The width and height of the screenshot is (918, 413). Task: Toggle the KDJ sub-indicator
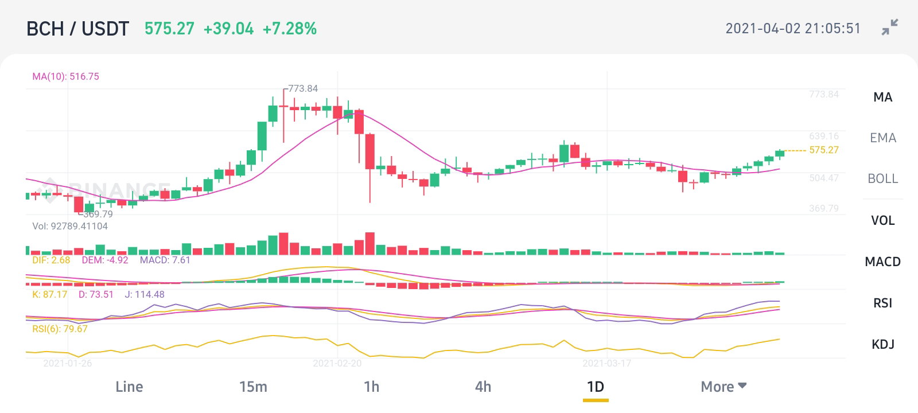[x=882, y=344]
